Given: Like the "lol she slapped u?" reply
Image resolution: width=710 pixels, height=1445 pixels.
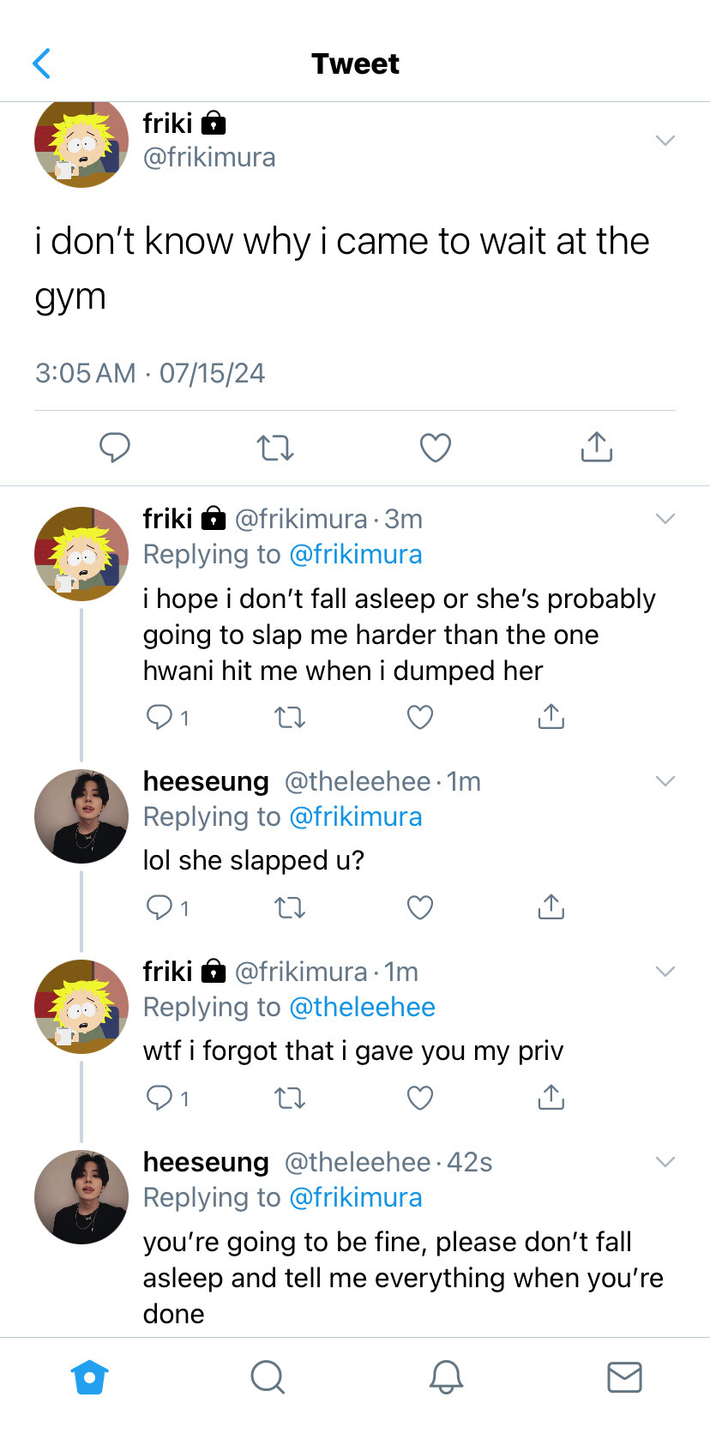Looking at the screenshot, I should click(420, 907).
